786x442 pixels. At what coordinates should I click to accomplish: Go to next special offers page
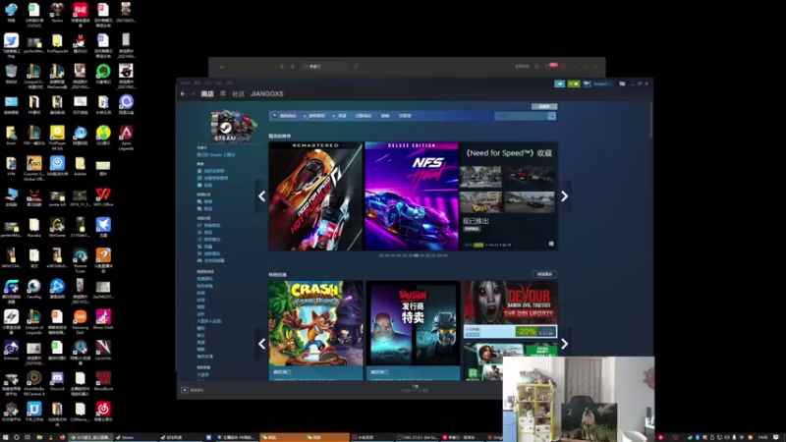[564, 343]
